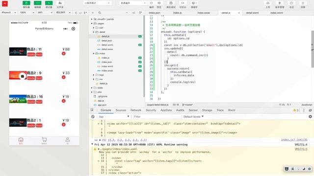This screenshot has width=314, height=176.
Task: Select the AppData devtools tab
Action: point(166,110)
